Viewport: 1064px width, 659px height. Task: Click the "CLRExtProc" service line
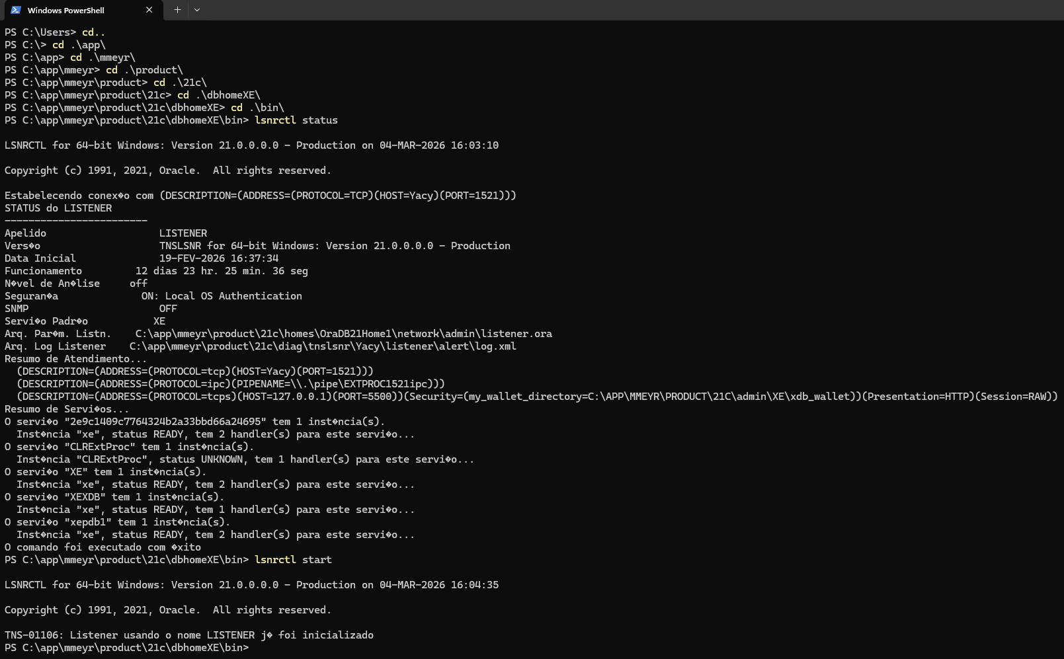coord(129,447)
